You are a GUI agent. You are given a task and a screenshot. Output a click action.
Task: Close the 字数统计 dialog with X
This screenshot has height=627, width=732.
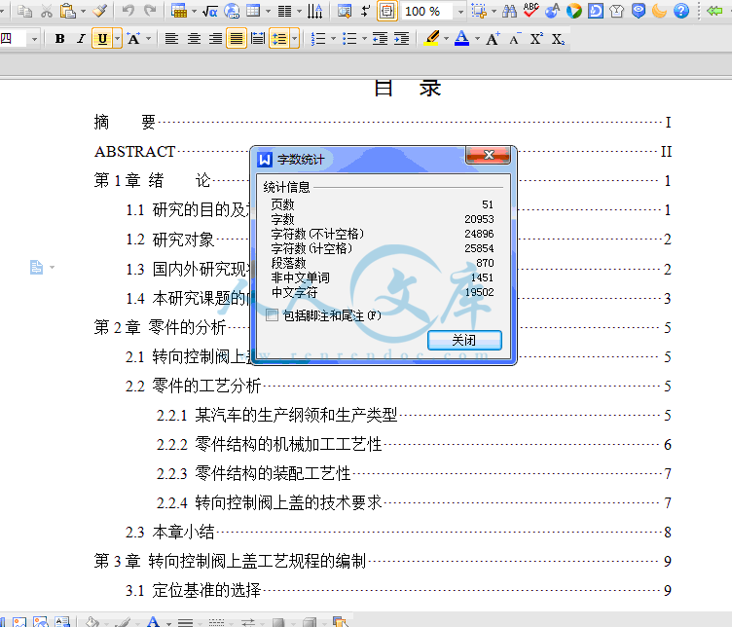(488, 155)
